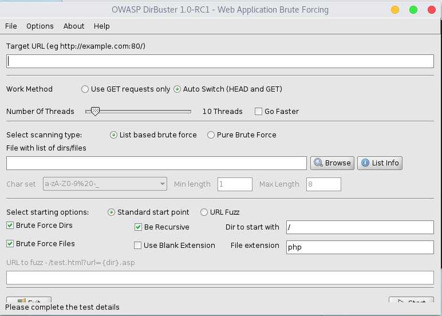The height and width of the screenshot is (316, 442).
Task: Click the List Info button
Action: click(380, 163)
